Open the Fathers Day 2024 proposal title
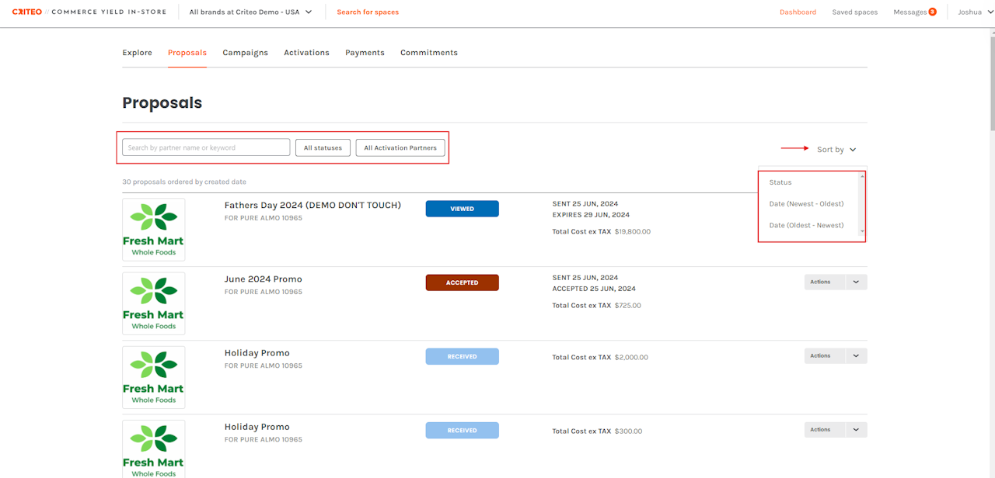995x478 pixels. click(312, 206)
